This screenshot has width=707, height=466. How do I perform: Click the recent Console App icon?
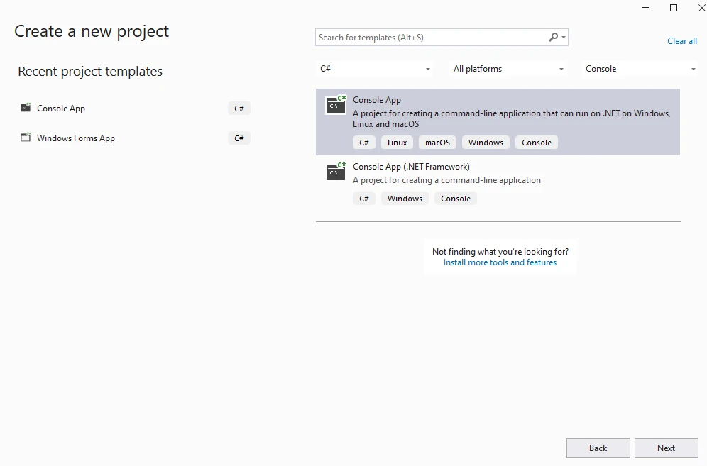tap(26, 109)
